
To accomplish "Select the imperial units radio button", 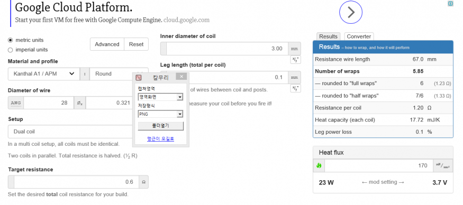I will (11, 50).
